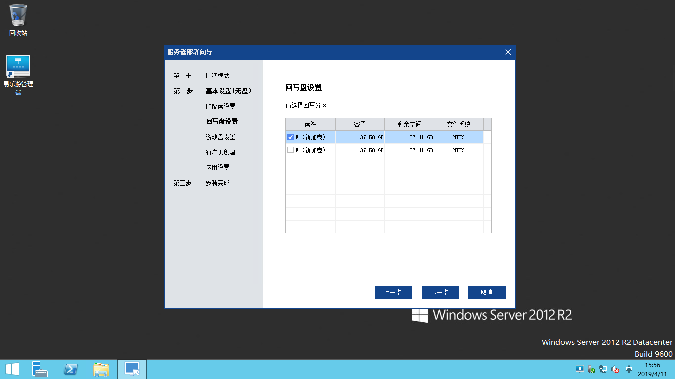Sort by the 容量 column header

tap(360, 124)
